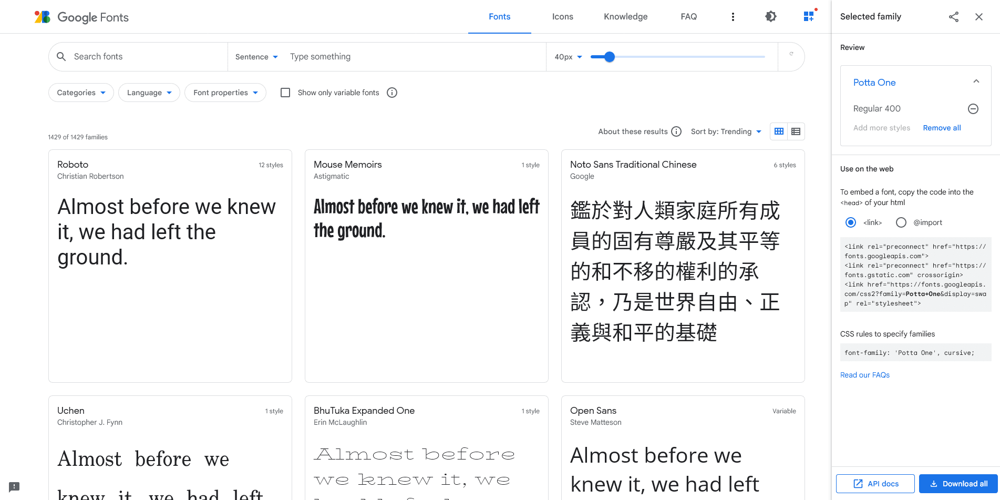
Task: Open the dark mode toggle icon
Action: click(770, 16)
